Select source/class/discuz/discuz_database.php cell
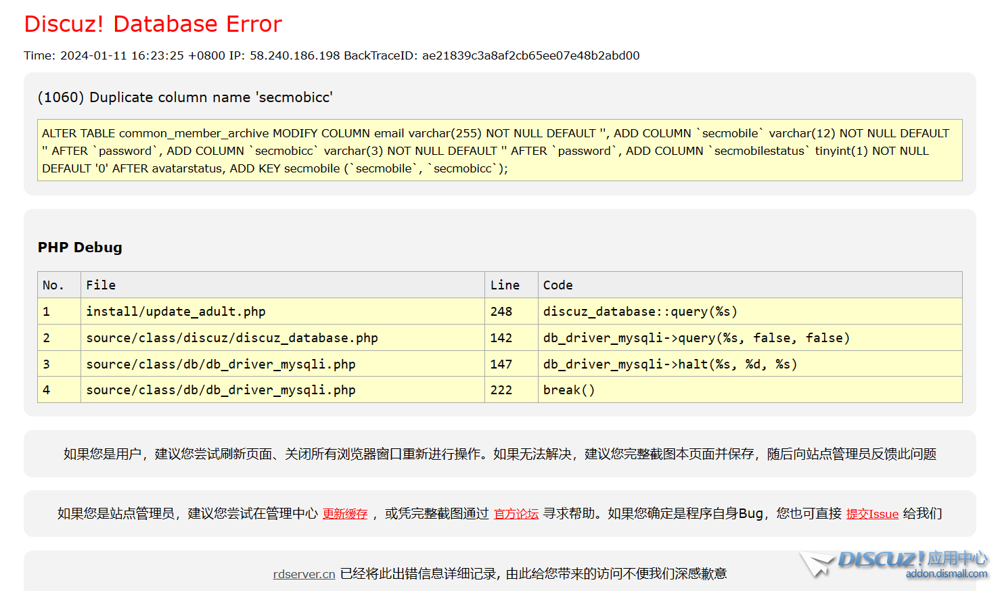The image size is (1000, 591). (283, 338)
